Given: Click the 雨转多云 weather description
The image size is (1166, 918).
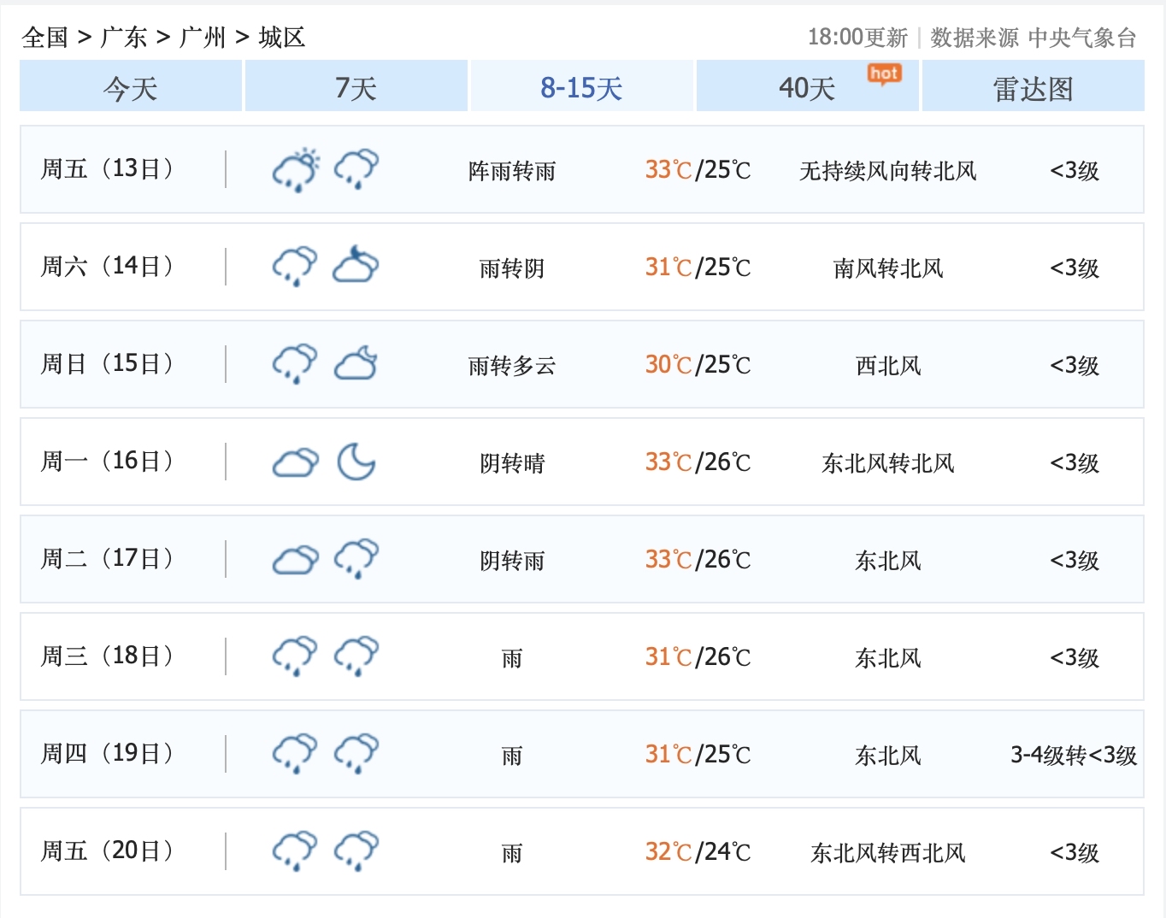Looking at the screenshot, I should (x=512, y=366).
